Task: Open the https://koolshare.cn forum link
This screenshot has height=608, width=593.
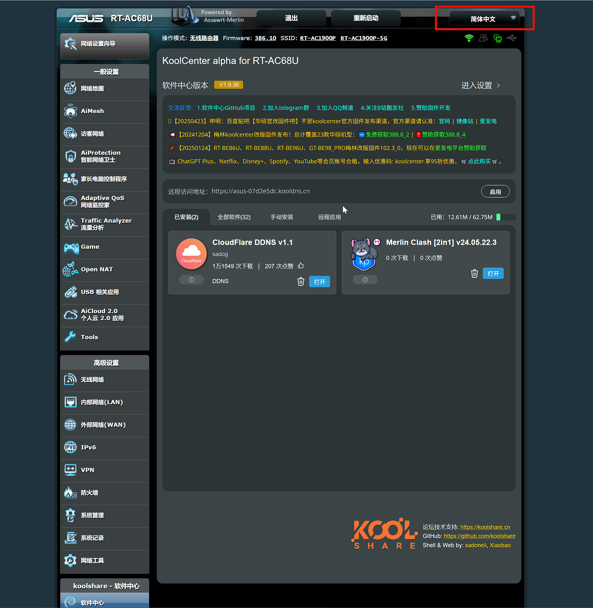Action: coord(485,527)
